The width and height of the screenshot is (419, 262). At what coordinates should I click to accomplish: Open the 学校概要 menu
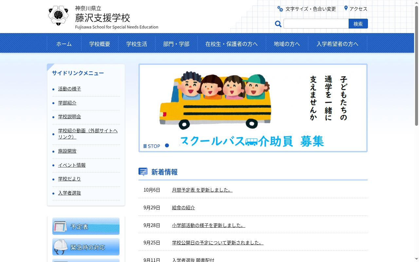[x=100, y=44]
